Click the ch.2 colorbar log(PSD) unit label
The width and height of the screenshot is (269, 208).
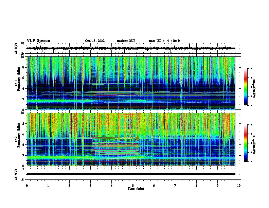254,145
